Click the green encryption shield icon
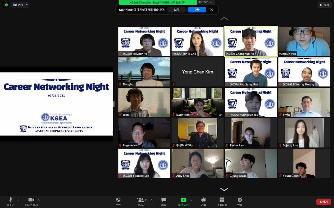Image resolution: width=334 pixels, height=208 pixels. click(6, 5)
